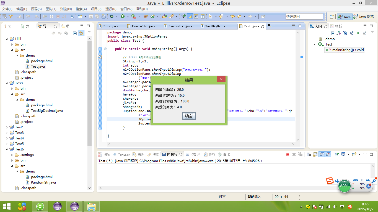Click speaker volume icon in system tray
The image size is (378, 212).
(335, 207)
